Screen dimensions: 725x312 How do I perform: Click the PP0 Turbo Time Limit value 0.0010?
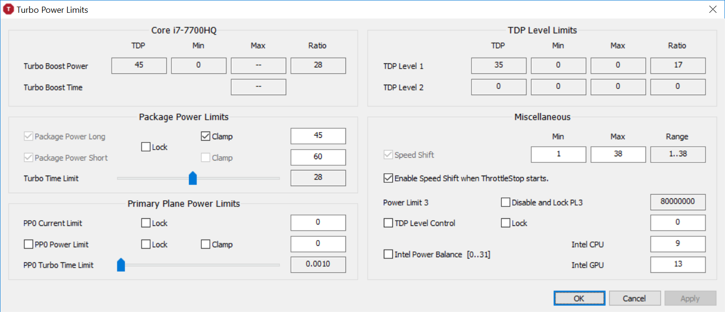pyautogui.click(x=318, y=265)
